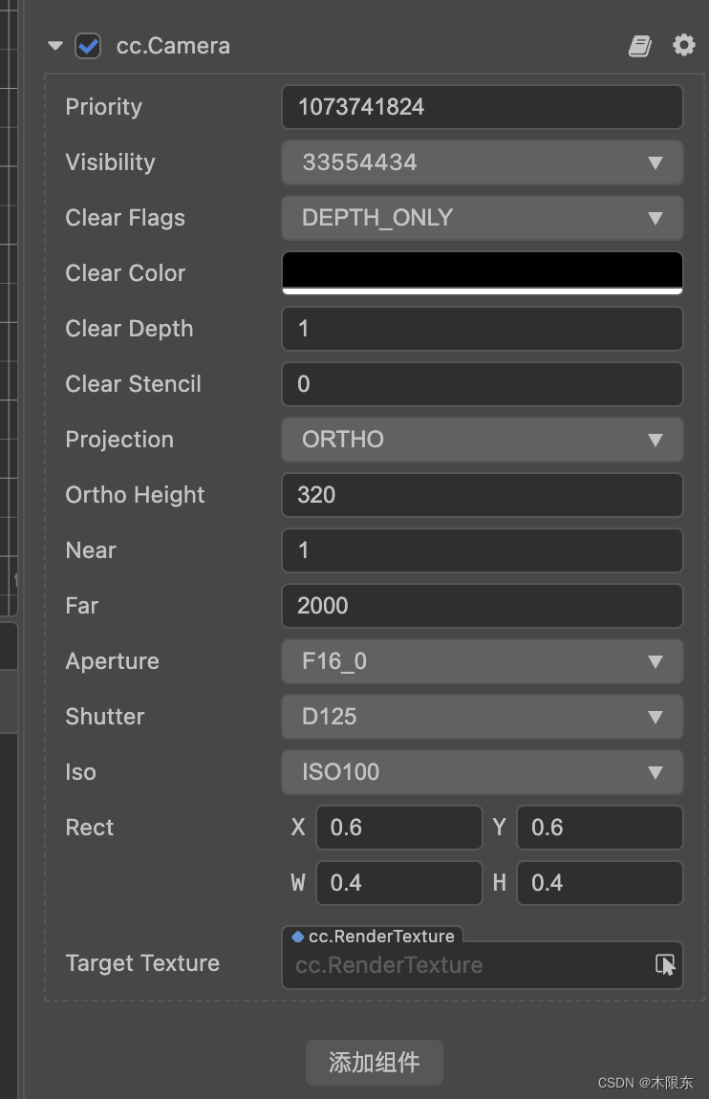
Task: Pick the Clear Color black swatch
Action: point(482,271)
